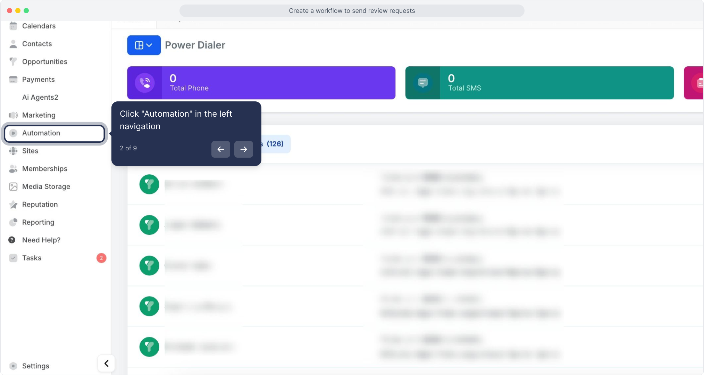This screenshot has width=704, height=375.
Task: Collapse the sidebar with chevron button
Action: (106, 364)
